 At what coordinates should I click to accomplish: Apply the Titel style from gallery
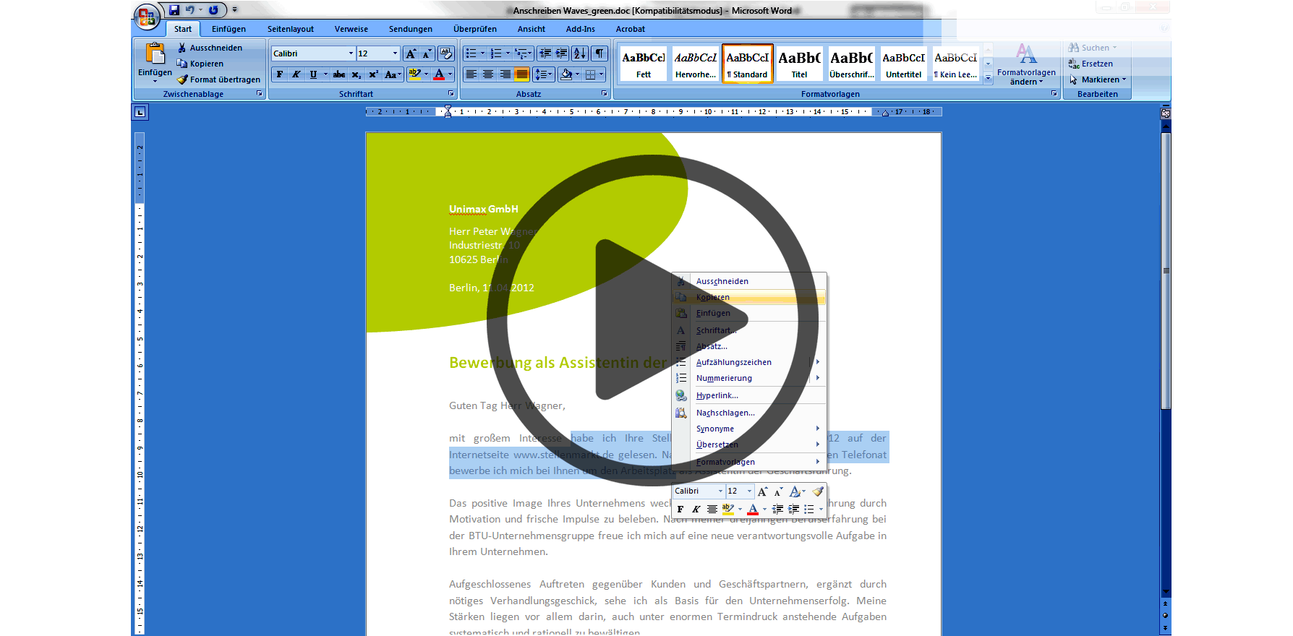tap(799, 64)
